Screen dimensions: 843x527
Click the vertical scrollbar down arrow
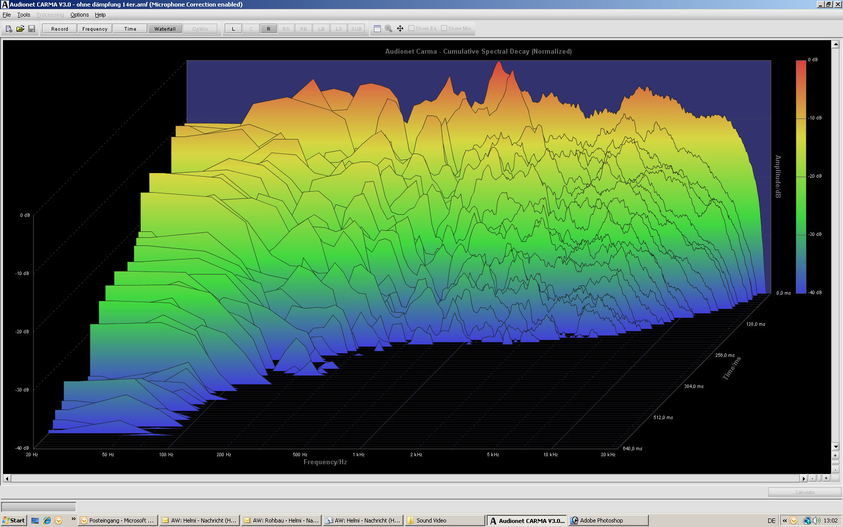pos(835,446)
